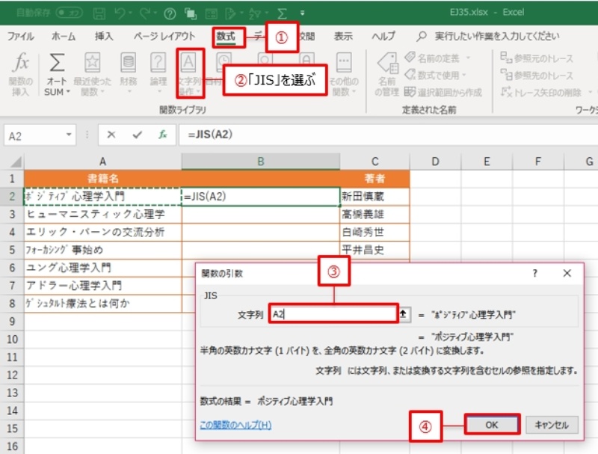
Task: Click author cell '高橋義雄'
Action: (x=374, y=215)
